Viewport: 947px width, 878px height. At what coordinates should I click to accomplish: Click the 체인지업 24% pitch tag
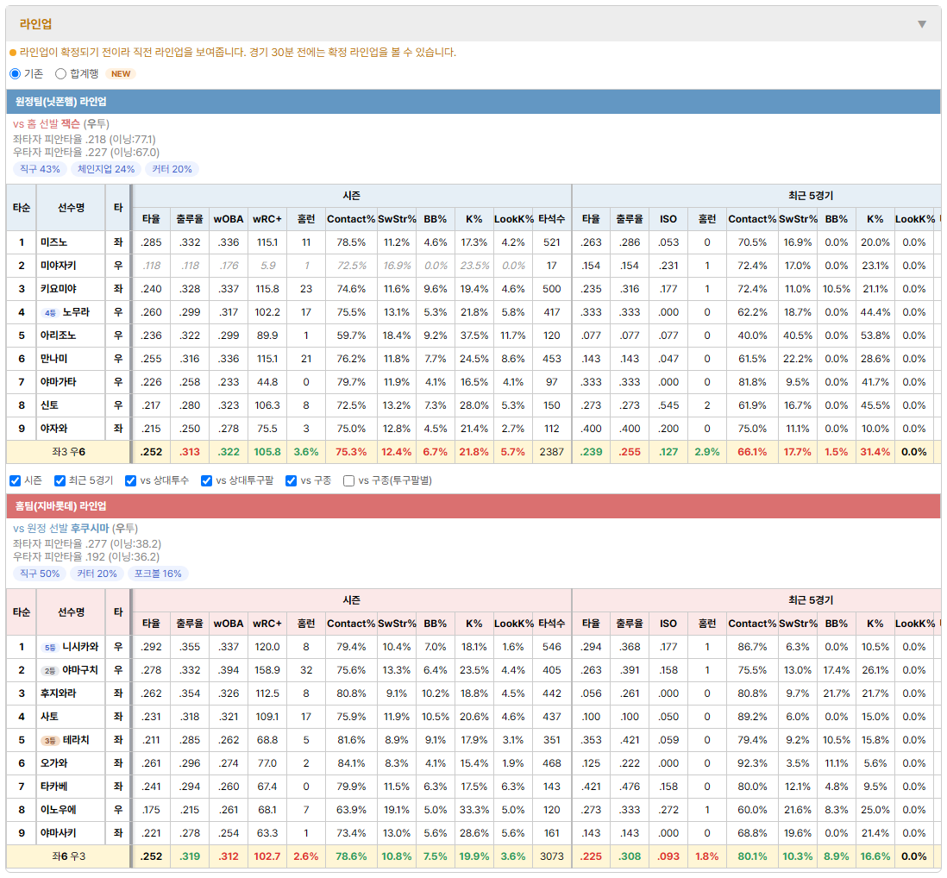click(x=106, y=169)
